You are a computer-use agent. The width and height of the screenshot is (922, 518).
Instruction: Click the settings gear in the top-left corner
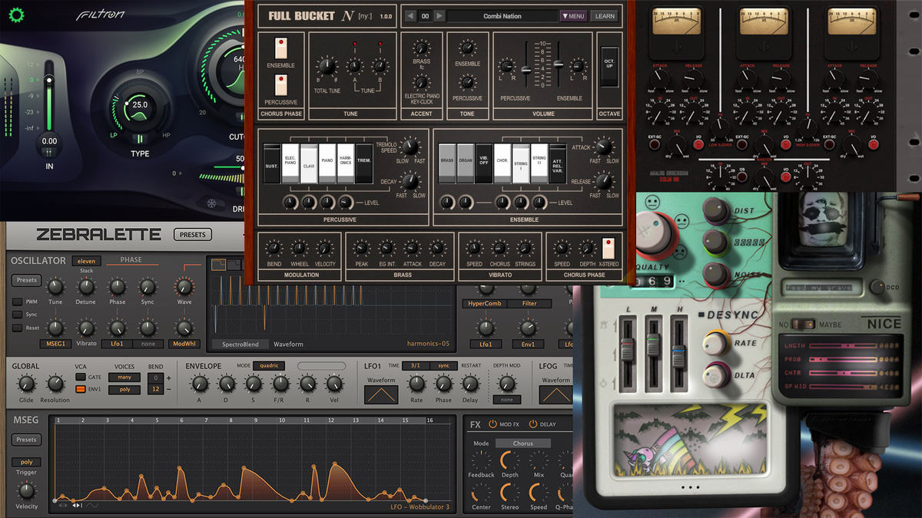click(15, 15)
